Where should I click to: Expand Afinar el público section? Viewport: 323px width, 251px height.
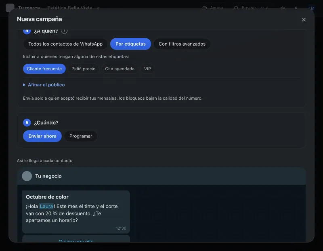[44, 85]
